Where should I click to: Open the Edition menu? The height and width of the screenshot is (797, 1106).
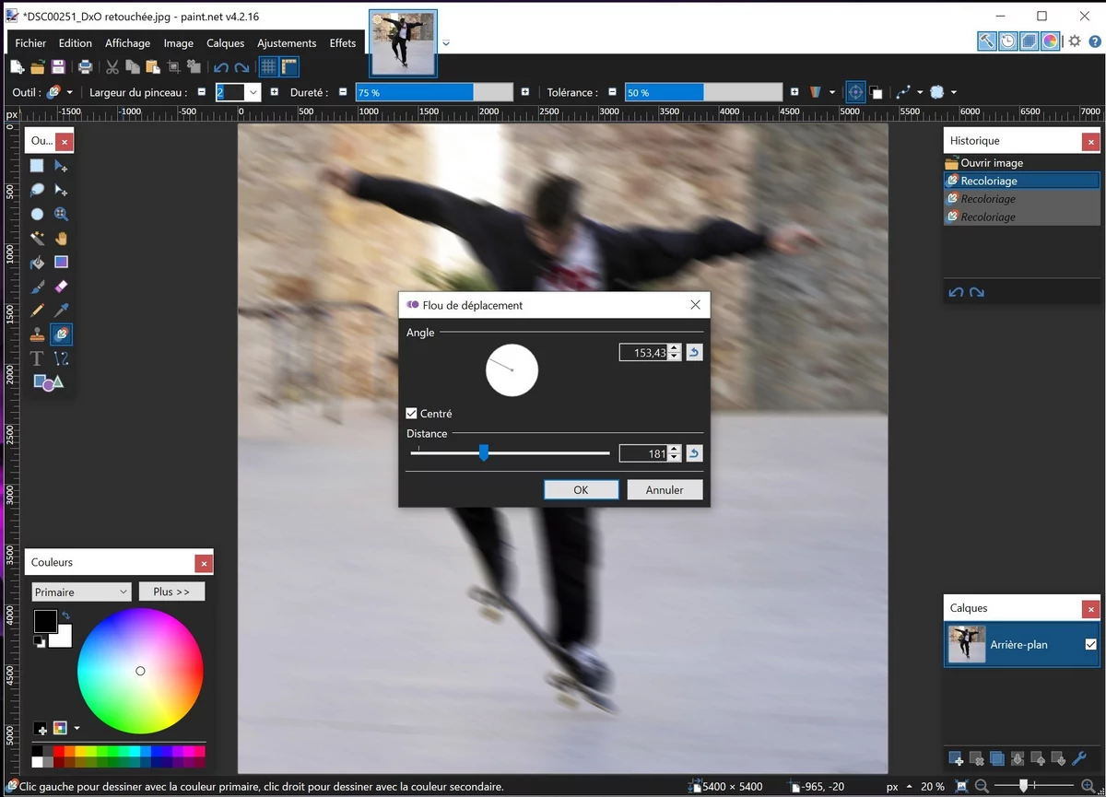(75, 43)
